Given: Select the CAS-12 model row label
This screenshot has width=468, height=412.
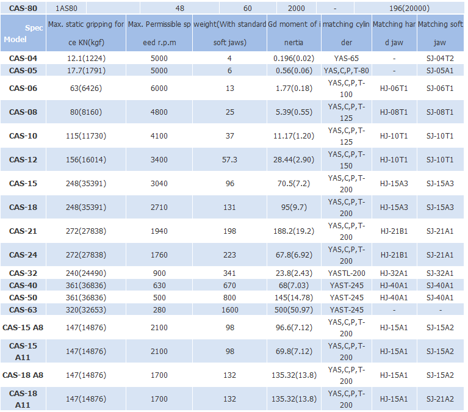Looking at the screenshot, I should [23, 160].
